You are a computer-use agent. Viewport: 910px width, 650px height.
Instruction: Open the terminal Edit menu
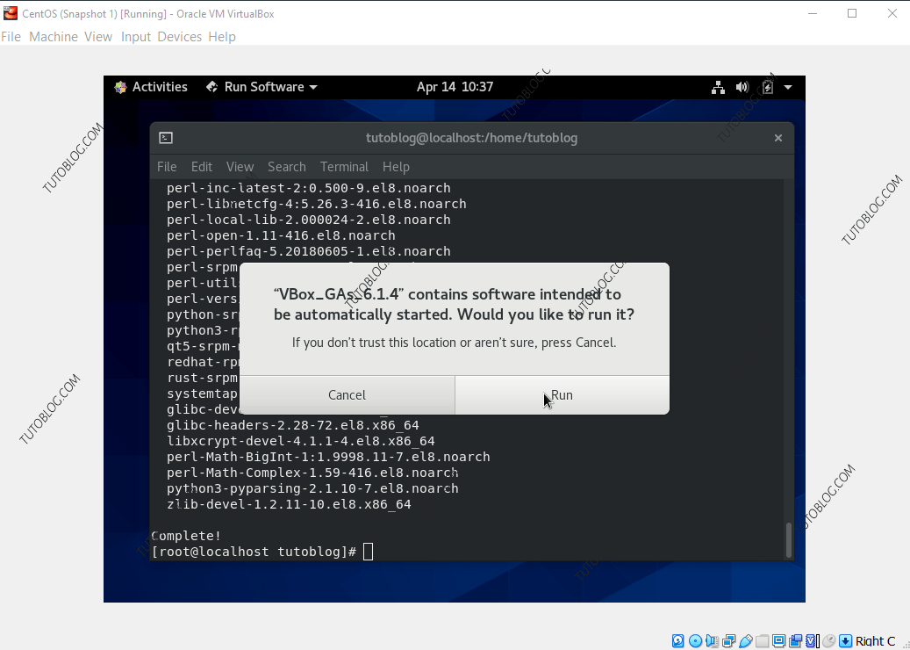(201, 167)
